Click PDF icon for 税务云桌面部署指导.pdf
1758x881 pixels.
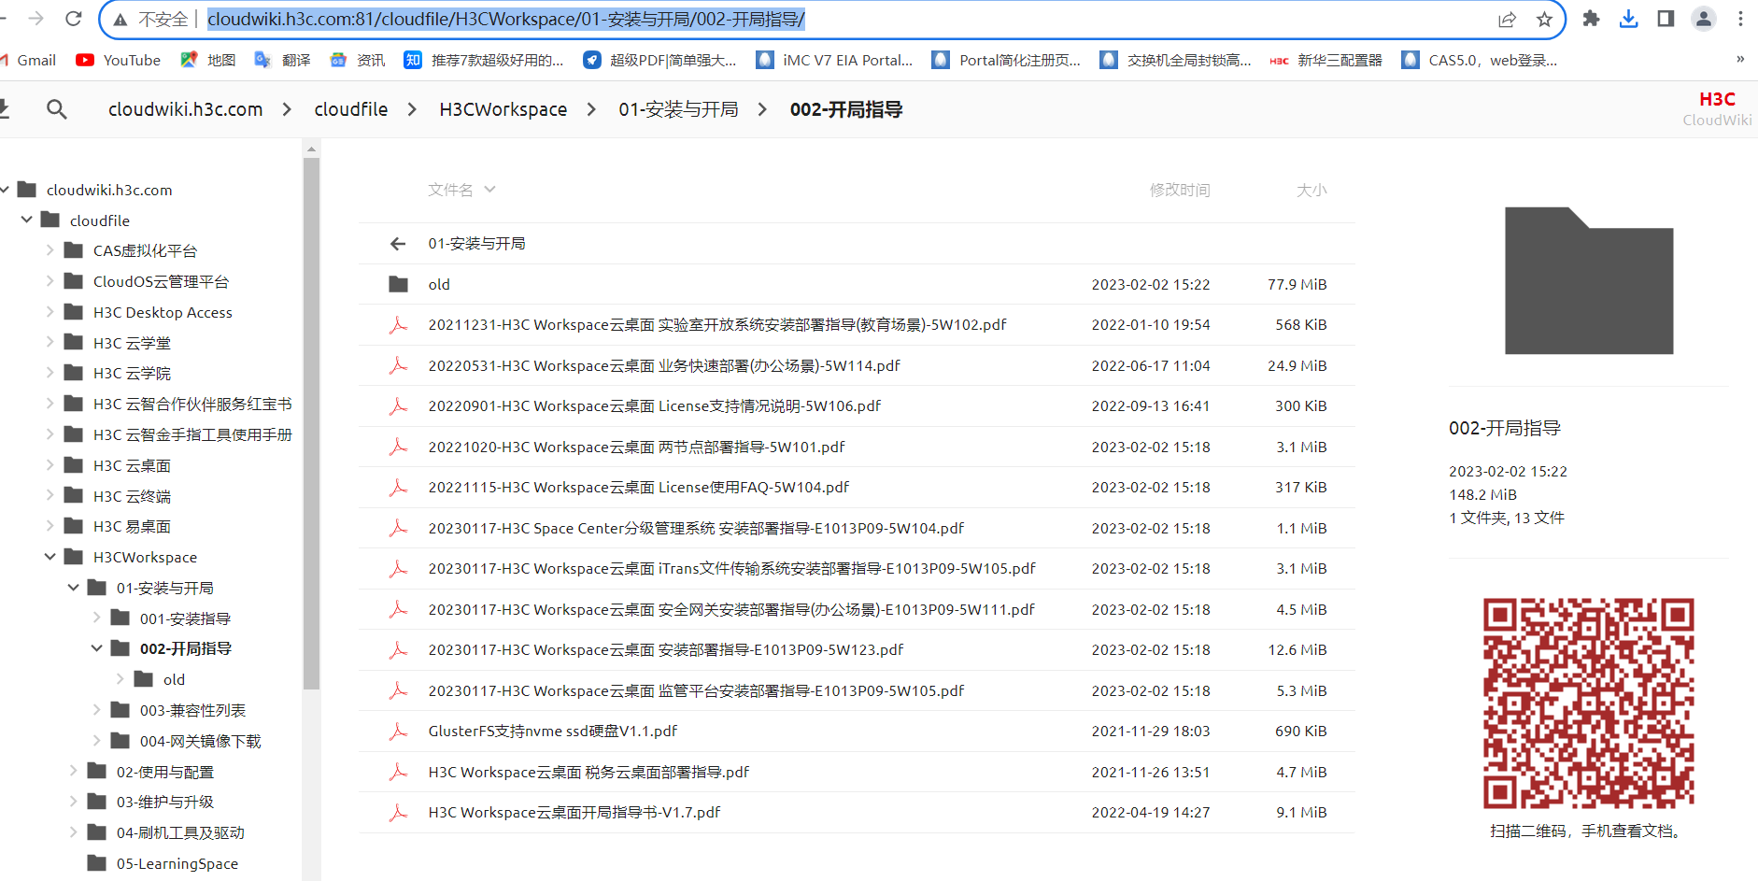398,772
